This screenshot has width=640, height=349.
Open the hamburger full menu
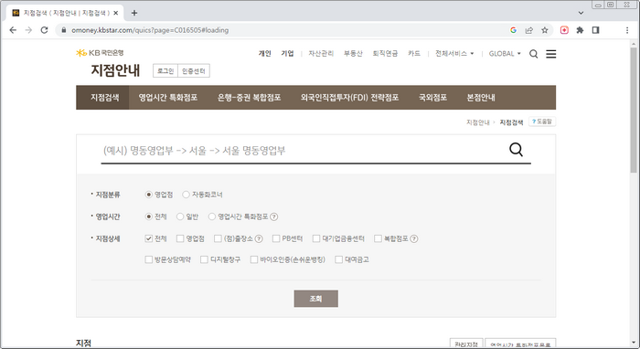click(550, 54)
